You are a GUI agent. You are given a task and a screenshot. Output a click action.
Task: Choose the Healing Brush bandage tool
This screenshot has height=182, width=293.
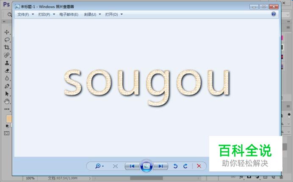click(x=7, y=55)
